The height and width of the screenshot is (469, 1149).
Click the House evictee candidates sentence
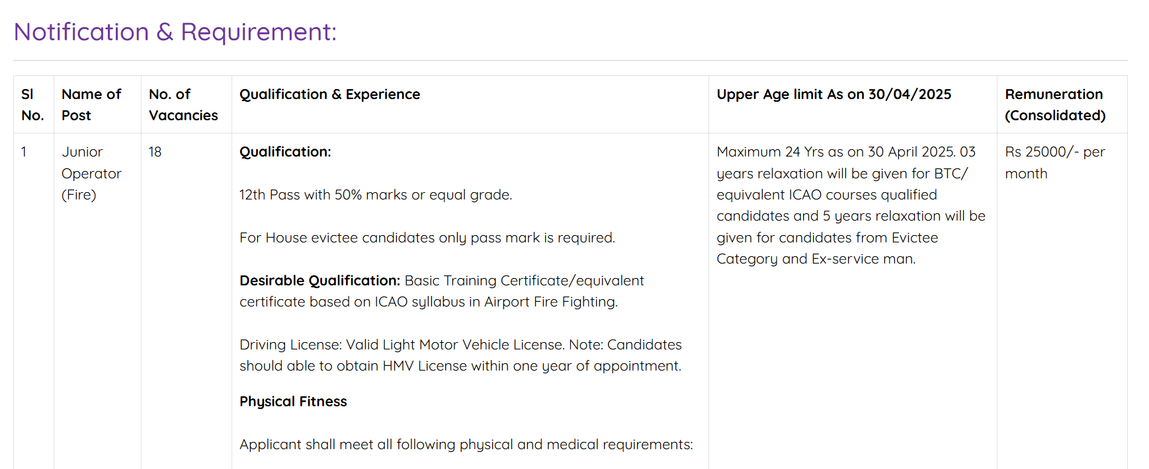(x=427, y=238)
